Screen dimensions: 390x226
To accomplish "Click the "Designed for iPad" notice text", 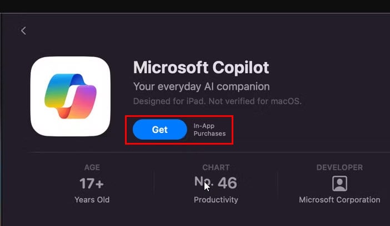I will point(217,101).
